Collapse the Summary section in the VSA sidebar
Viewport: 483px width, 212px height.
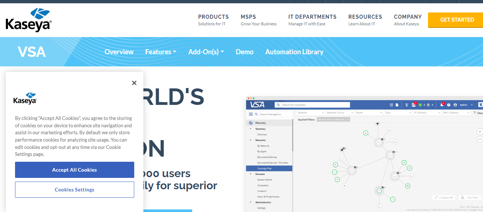point(250,129)
